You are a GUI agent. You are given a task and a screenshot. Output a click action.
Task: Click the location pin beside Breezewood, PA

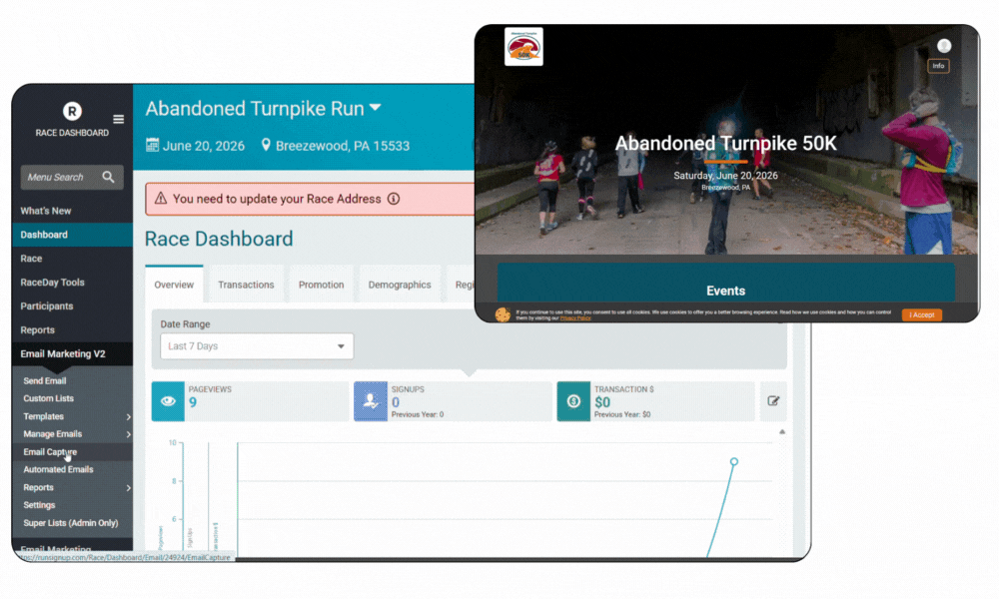[266, 145]
